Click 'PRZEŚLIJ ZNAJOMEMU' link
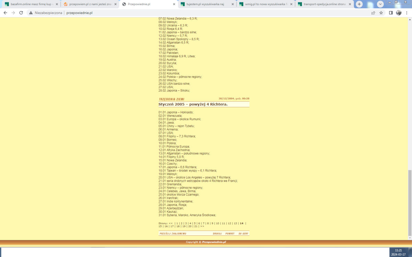Image resolution: width=412 pixels, height=257 pixels. (x=173, y=234)
